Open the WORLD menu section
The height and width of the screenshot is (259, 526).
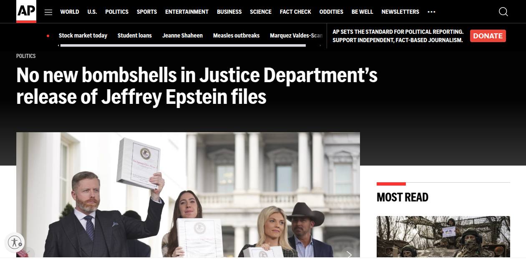(70, 12)
